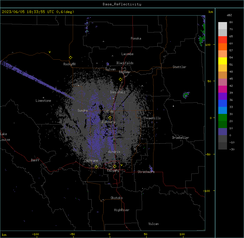This screenshot has height=238, width=244.
Task: Click the white asterisk marker east of Innisfail
Action: point(142,86)
